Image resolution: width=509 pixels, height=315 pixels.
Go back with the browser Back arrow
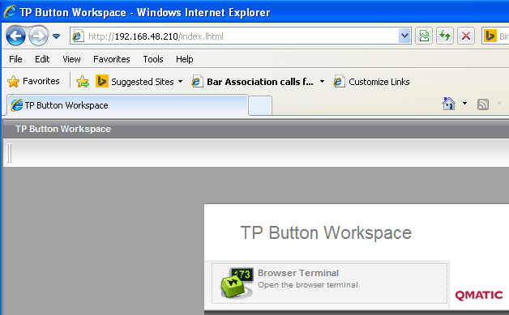click(x=15, y=36)
